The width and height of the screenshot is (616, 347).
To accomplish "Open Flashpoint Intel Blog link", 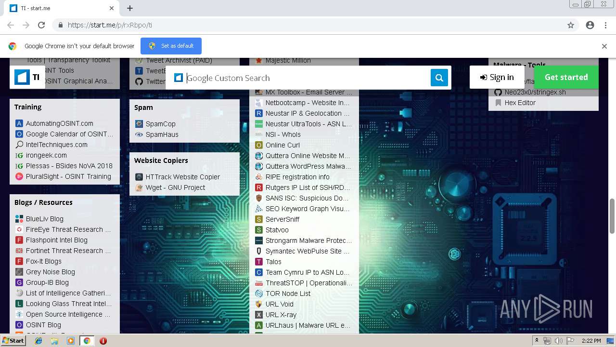I will point(57,240).
